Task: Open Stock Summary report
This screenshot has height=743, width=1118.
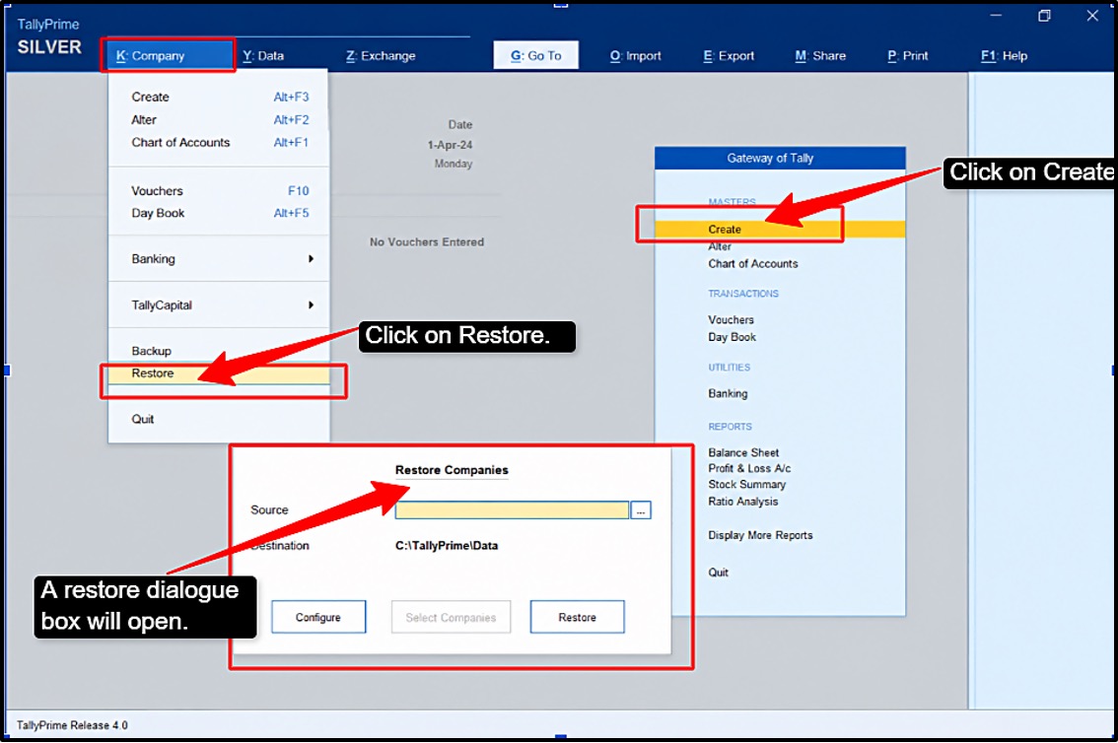Action: (x=746, y=485)
